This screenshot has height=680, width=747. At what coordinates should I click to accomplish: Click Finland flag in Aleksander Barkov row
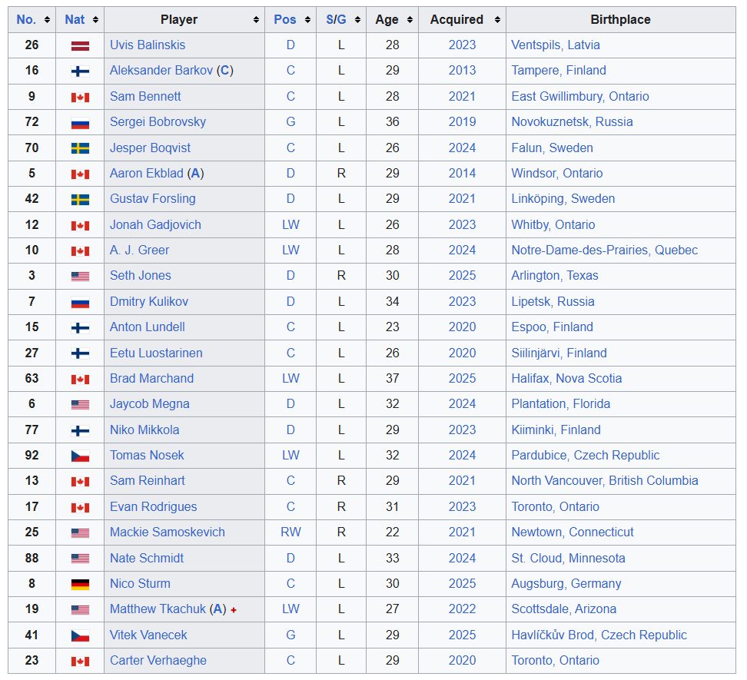[x=80, y=72]
